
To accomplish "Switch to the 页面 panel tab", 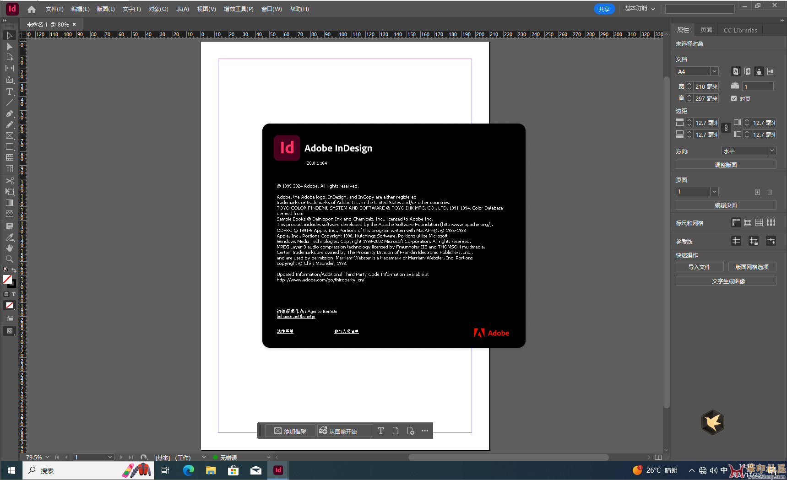I will click(706, 30).
